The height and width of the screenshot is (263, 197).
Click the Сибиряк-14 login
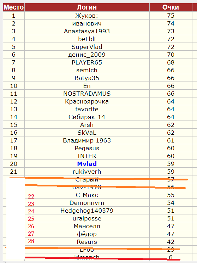pyautogui.click(x=87, y=117)
